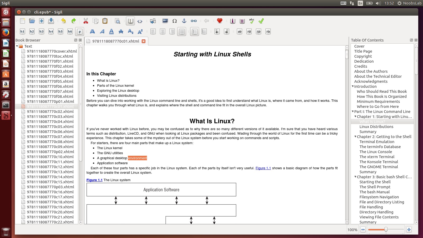
Task: Center align the text
Action: tap(163, 31)
